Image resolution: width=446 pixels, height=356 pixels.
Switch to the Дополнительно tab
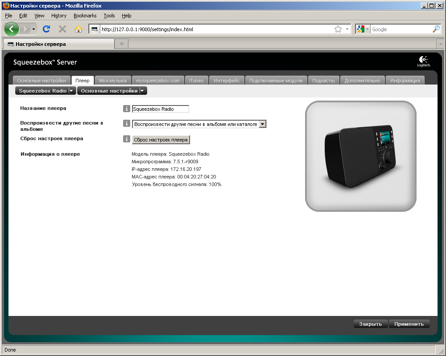click(x=362, y=81)
